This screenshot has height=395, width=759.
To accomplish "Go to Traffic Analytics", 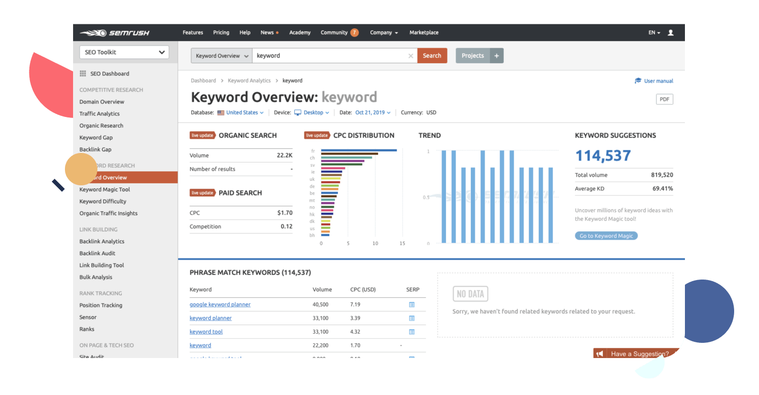I will coord(99,114).
